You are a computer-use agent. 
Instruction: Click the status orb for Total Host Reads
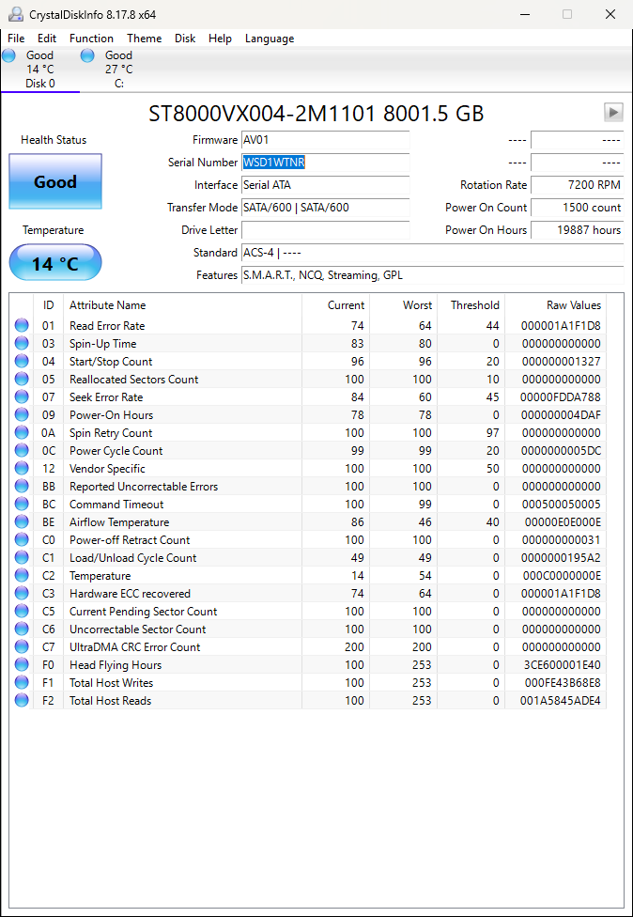pos(22,701)
